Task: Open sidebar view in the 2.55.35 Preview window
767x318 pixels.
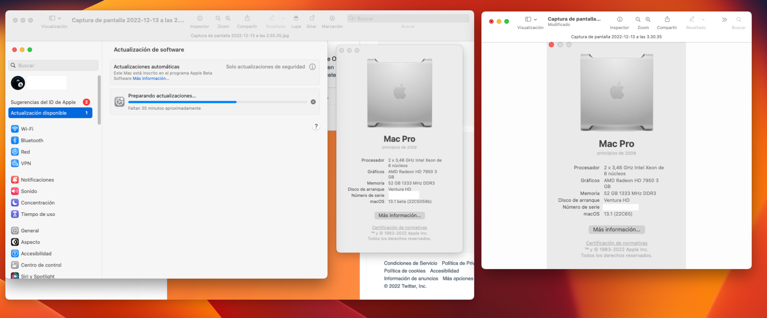Action: (x=52, y=18)
